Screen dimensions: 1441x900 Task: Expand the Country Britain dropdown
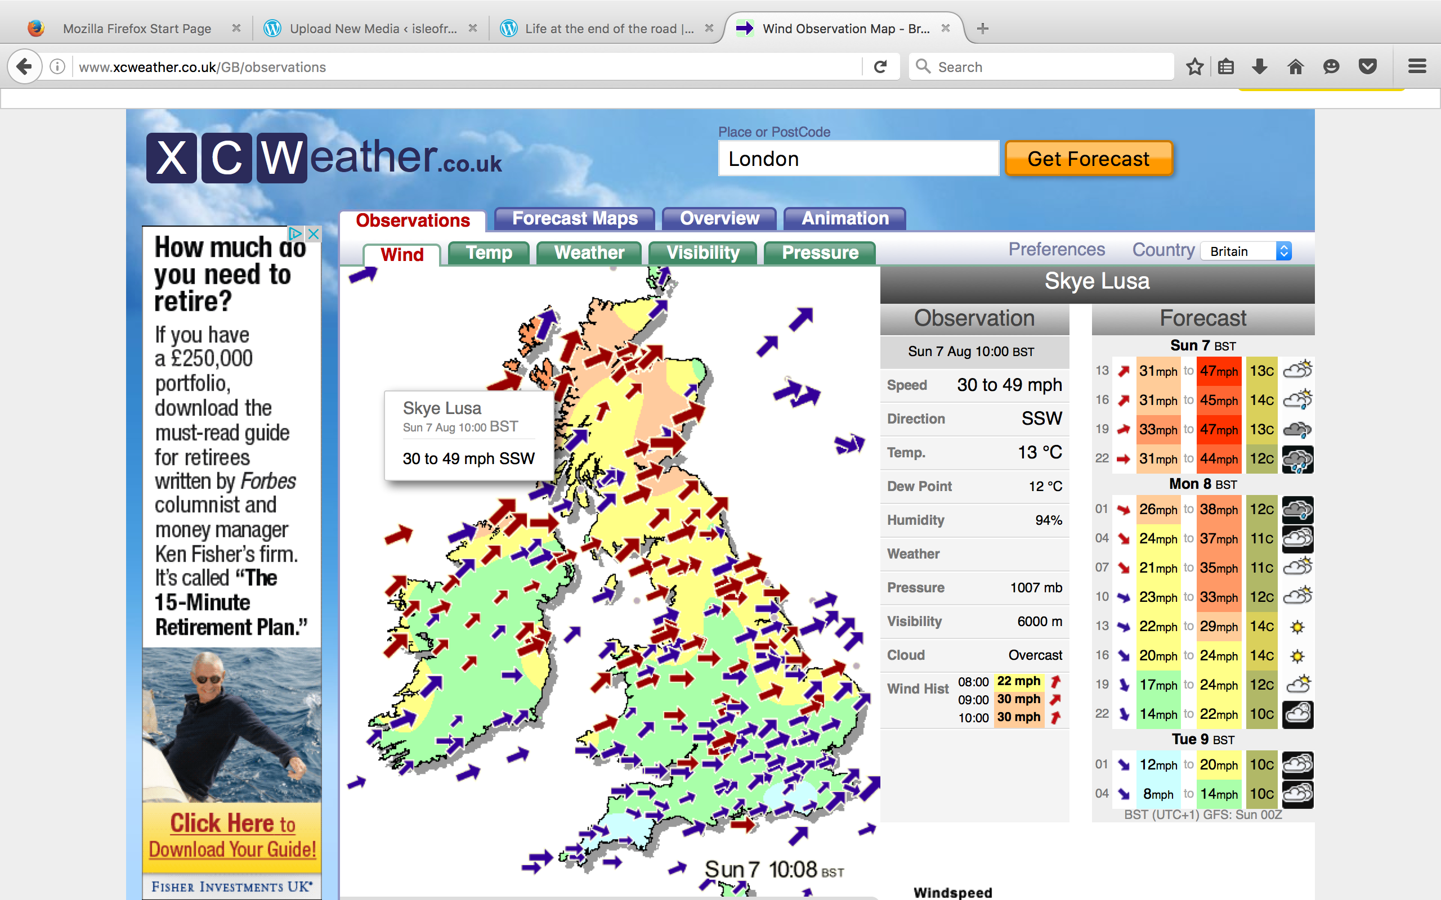(1246, 251)
